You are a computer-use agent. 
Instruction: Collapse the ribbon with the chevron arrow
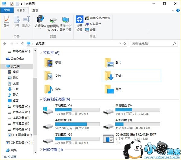[173, 11]
